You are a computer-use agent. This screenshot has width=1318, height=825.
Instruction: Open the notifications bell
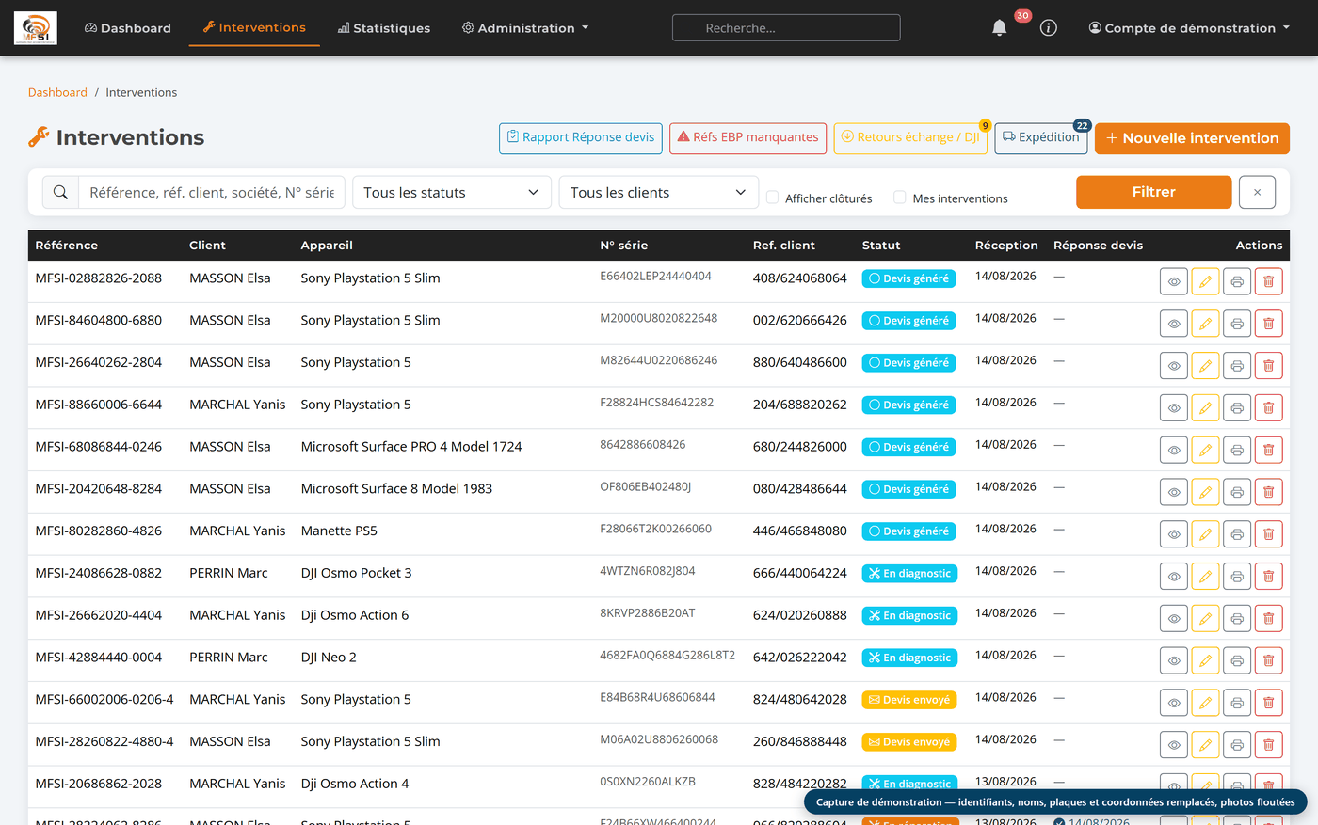pos(999,28)
